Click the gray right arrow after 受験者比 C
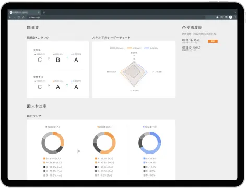246x188 pixels. tap(49, 85)
